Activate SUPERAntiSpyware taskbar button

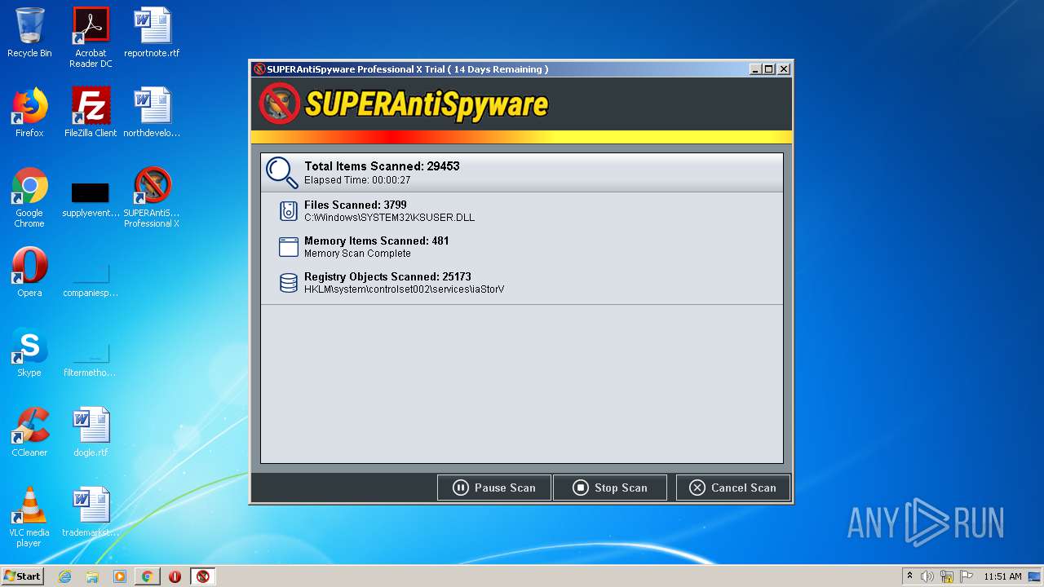(x=203, y=576)
